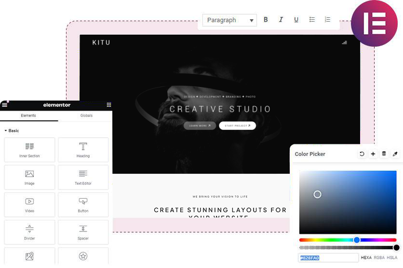Switch to the Elements tab
Viewport: 403px width, 268px height.
point(28,115)
